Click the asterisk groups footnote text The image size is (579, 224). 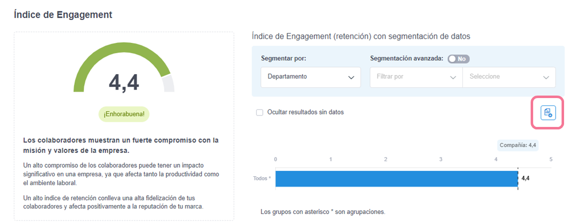(323, 212)
